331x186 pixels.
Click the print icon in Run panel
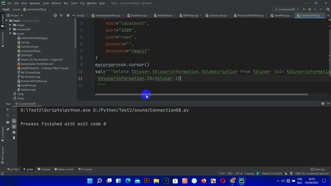point(14,132)
